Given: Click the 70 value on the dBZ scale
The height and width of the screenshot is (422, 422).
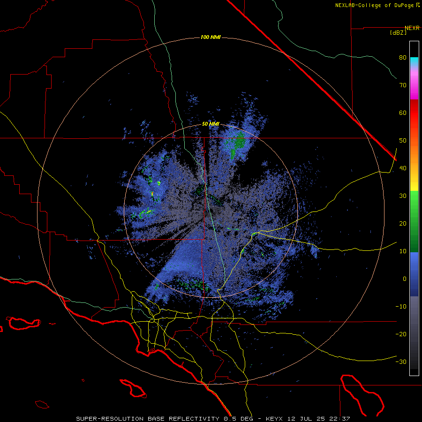Looking at the screenshot, I should (x=403, y=85).
